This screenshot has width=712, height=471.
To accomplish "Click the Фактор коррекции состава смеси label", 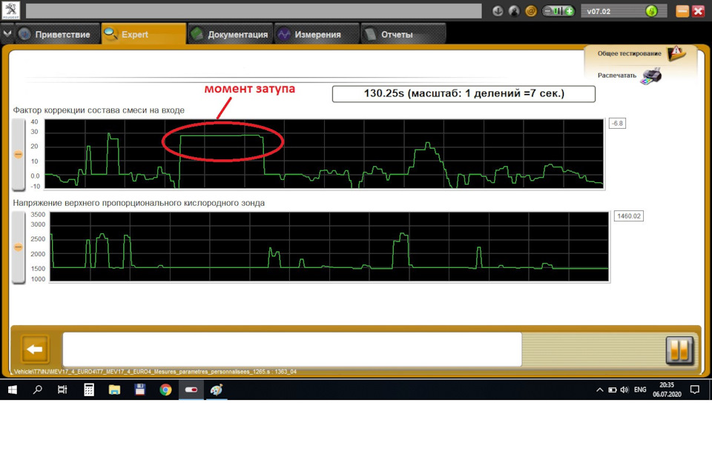I will click(99, 110).
